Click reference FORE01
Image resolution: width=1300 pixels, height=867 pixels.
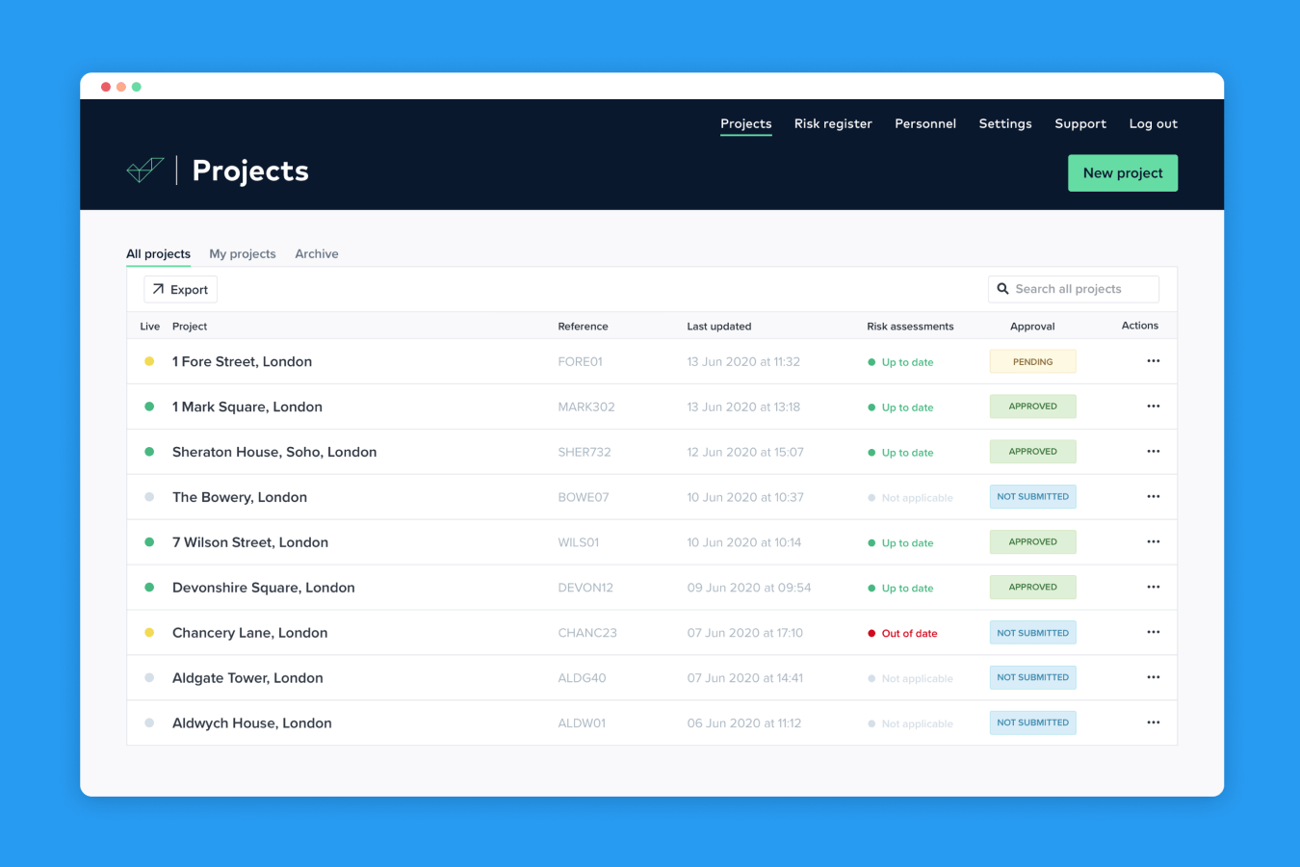click(581, 362)
